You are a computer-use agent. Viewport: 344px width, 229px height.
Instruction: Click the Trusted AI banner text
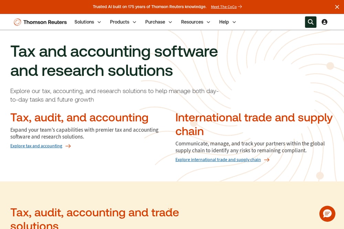click(x=150, y=7)
